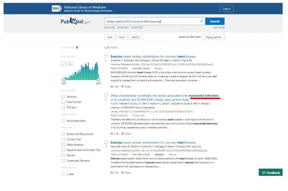This screenshot has width=288, height=191.
Task: Cite the first result article
Action: click(x=114, y=87)
